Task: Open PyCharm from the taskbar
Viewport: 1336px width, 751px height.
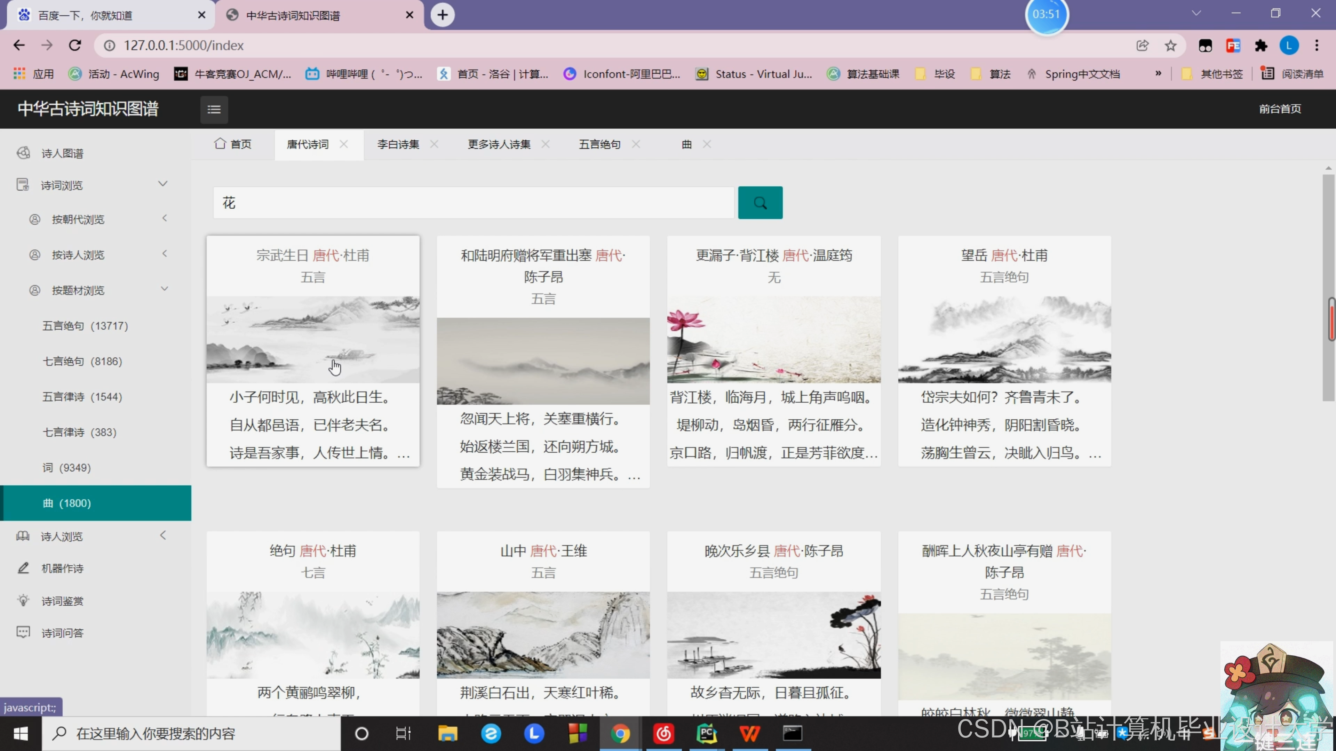Action: [x=706, y=733]
